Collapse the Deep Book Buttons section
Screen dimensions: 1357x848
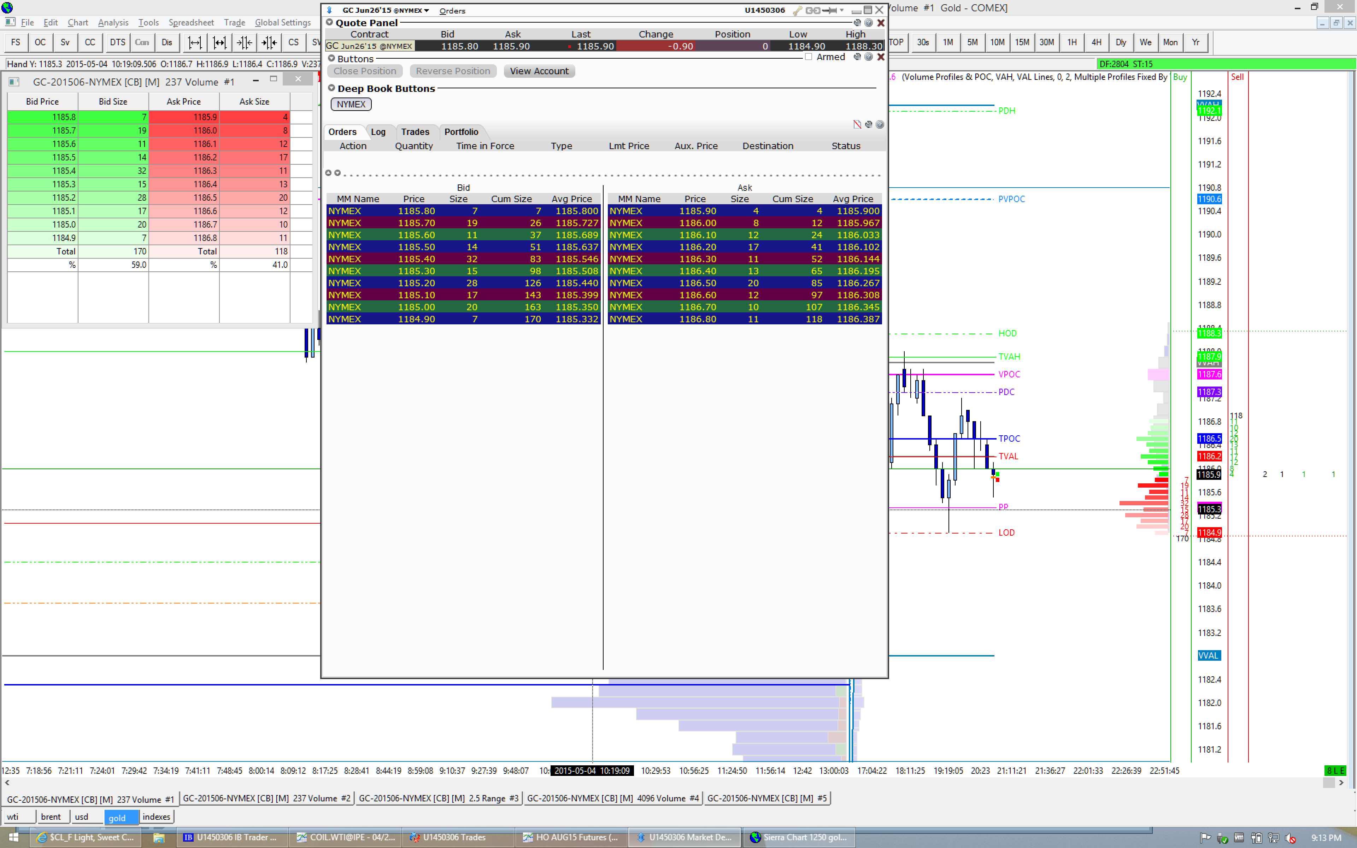pyautogui.click(x=331, y=88)
